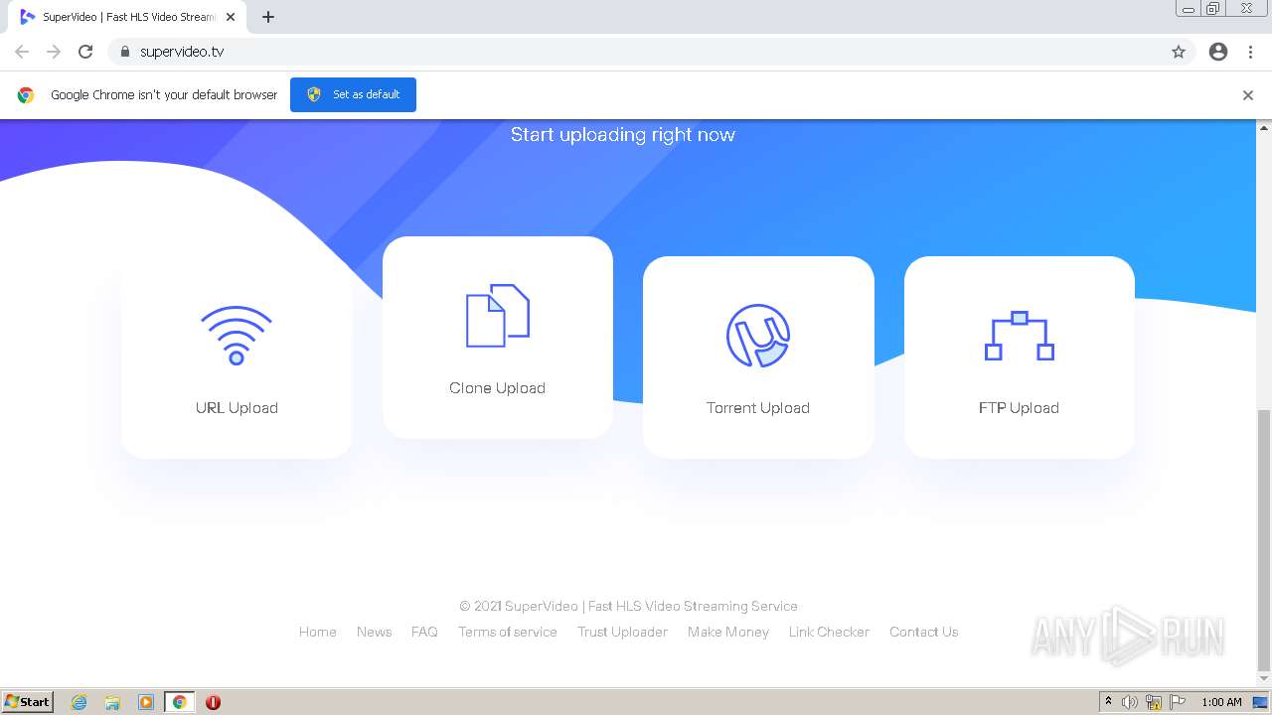1272x715 pixels.
Task: Click the Start uploading right now heading
Action: [623, 135]
